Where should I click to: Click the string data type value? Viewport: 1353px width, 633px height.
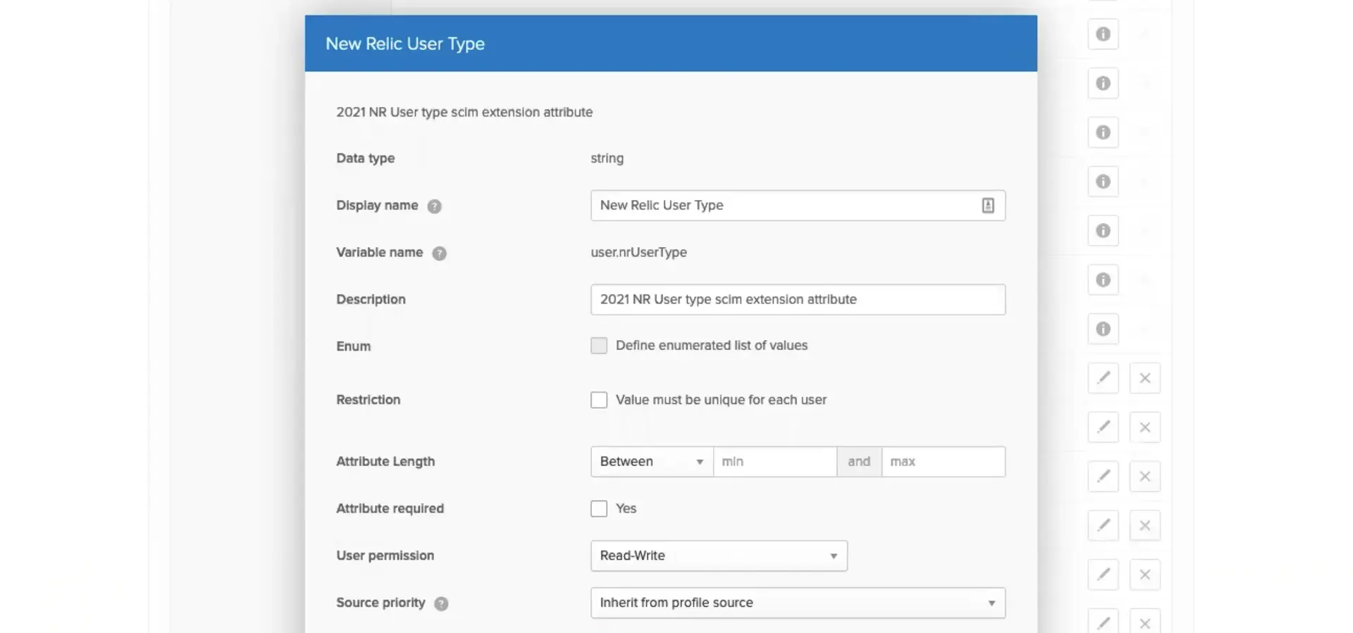point(607,158)
